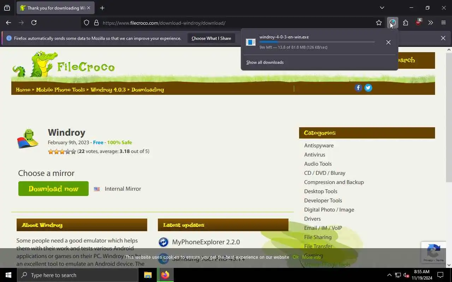Viewport: 452px width, 282px height.
Task: Open the uBlock Origin extension icon
Action: point(418,23)
